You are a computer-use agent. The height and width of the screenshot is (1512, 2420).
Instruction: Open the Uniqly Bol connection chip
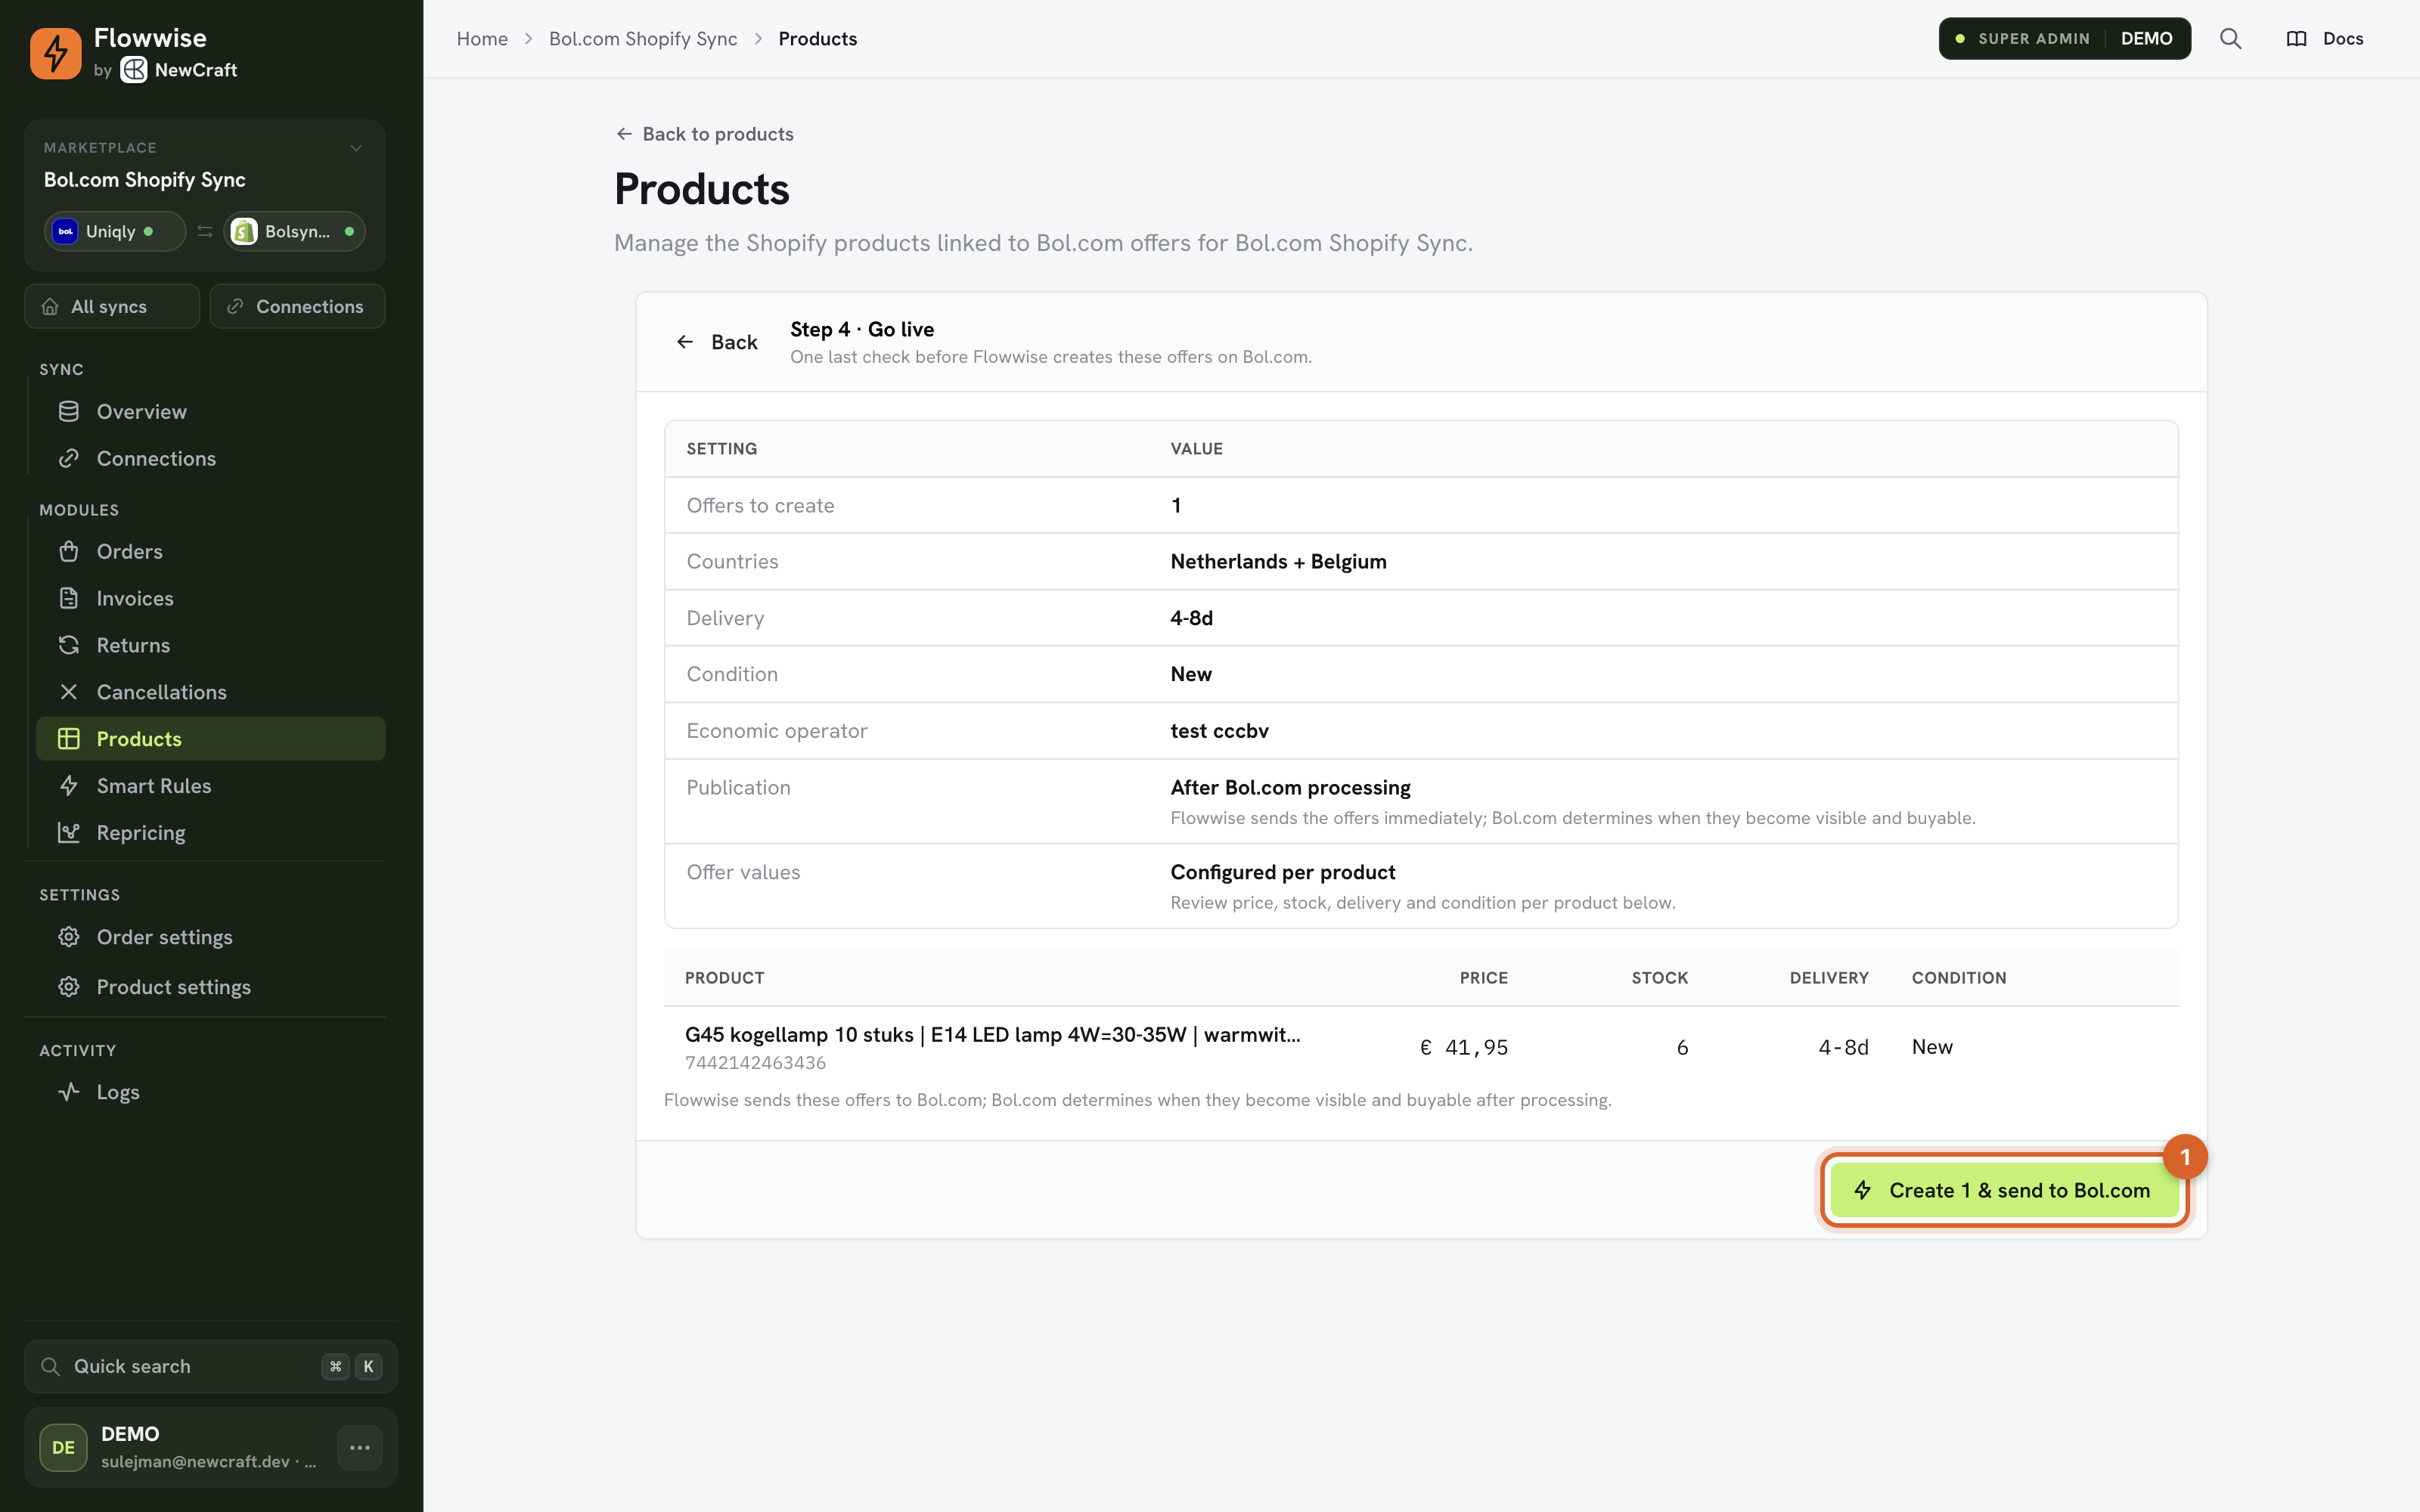click(x=114, y=231)
